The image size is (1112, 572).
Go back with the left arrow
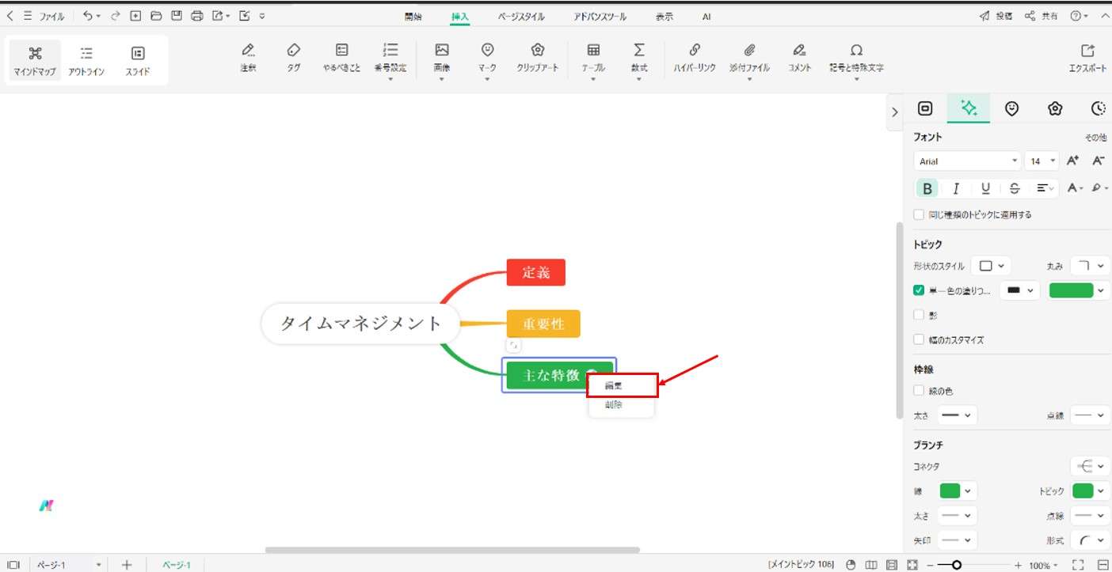click(10, 15)
